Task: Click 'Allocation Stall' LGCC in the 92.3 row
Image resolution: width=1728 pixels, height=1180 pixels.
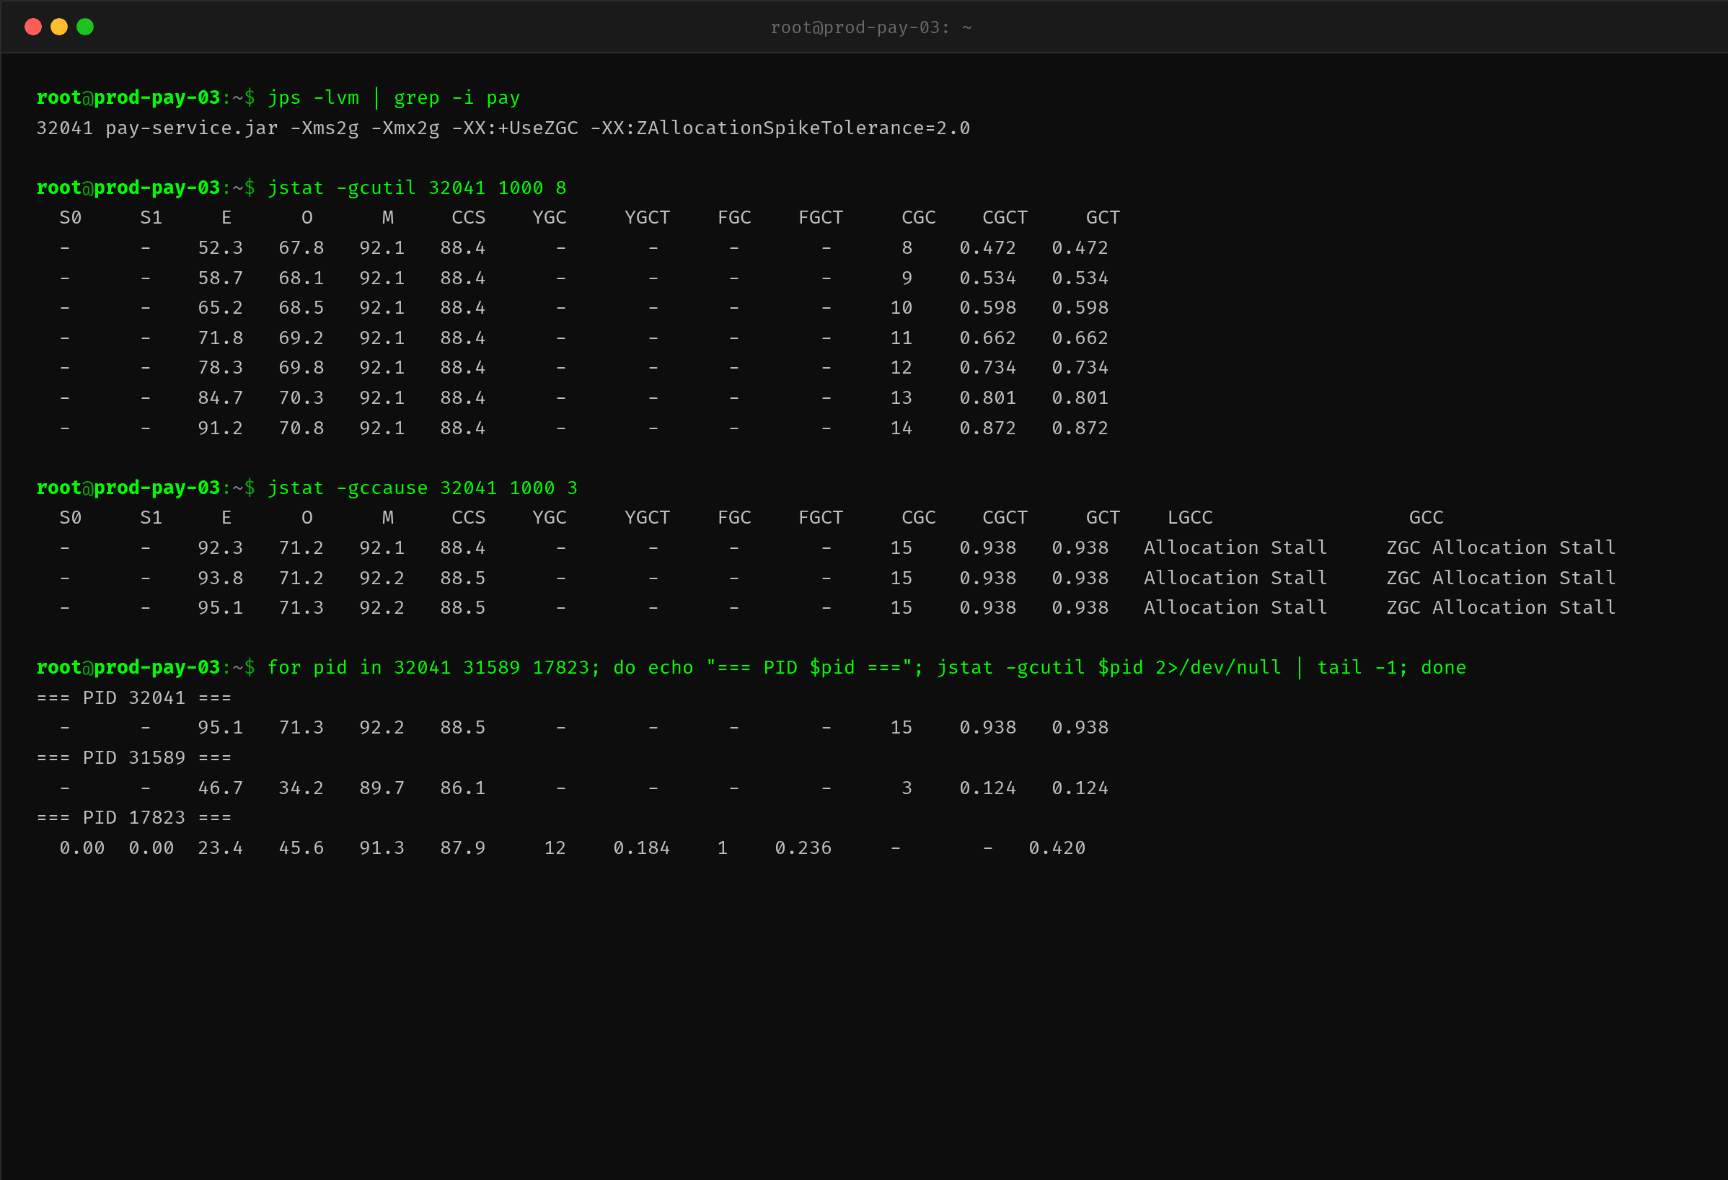Action: pos(1235,548)
